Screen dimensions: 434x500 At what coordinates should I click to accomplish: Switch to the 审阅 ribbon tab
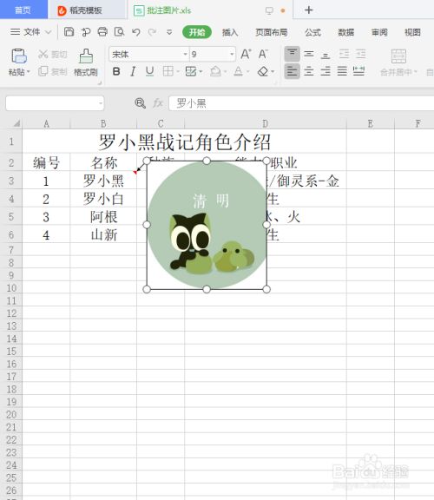pyautogui.click(x=379, y=32)
